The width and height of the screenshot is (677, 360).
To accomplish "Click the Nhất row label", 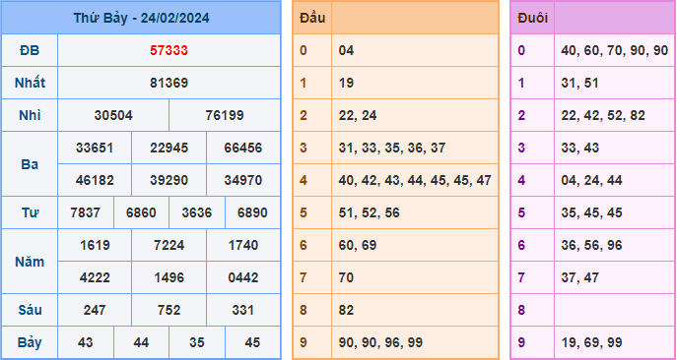I will point(30,83).
